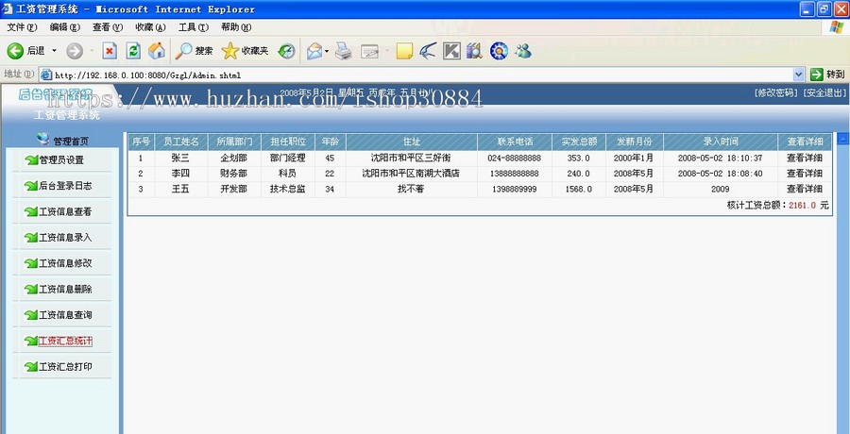
Task: Open the 工具(T) menu
Action: pos(194,27)
